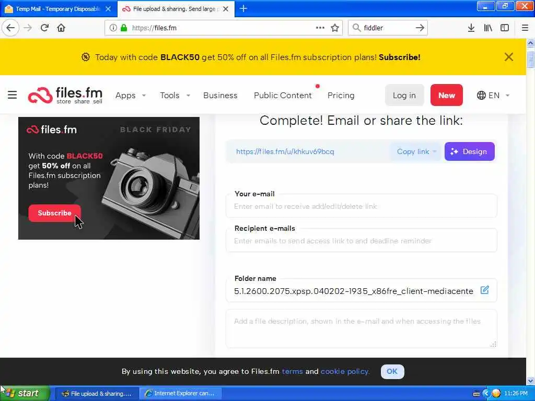This screenshot has width=535, height=401.
Task: Toggle the sidebar view icon
Action: point(505,28)
